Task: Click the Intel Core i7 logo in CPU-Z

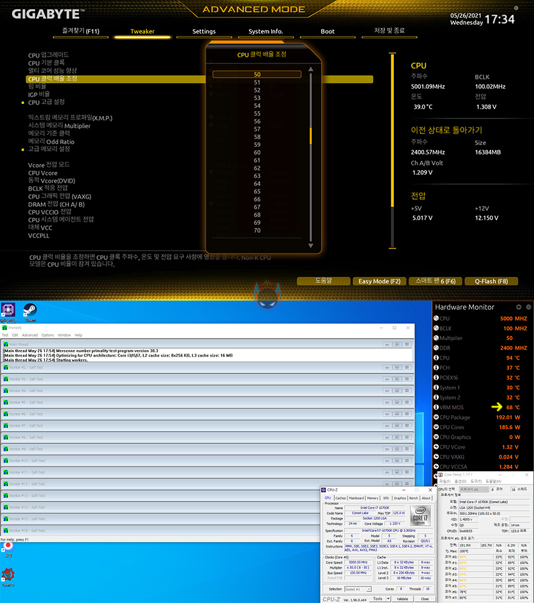Action: coord(420,516)
